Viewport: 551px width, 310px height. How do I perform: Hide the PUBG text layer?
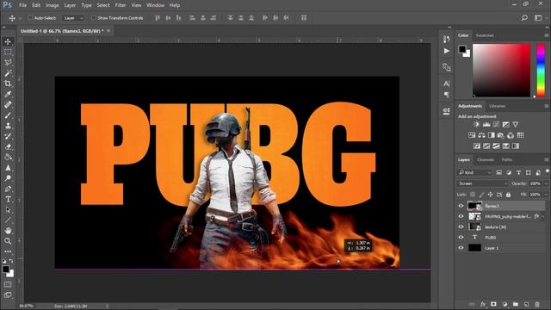coord(461,238)
